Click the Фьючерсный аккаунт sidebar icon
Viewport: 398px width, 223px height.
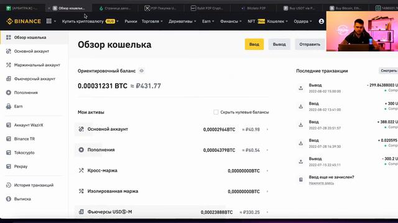click(9, 79)
